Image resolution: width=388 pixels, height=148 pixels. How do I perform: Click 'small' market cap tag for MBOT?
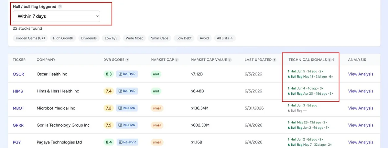coord(157,108)
